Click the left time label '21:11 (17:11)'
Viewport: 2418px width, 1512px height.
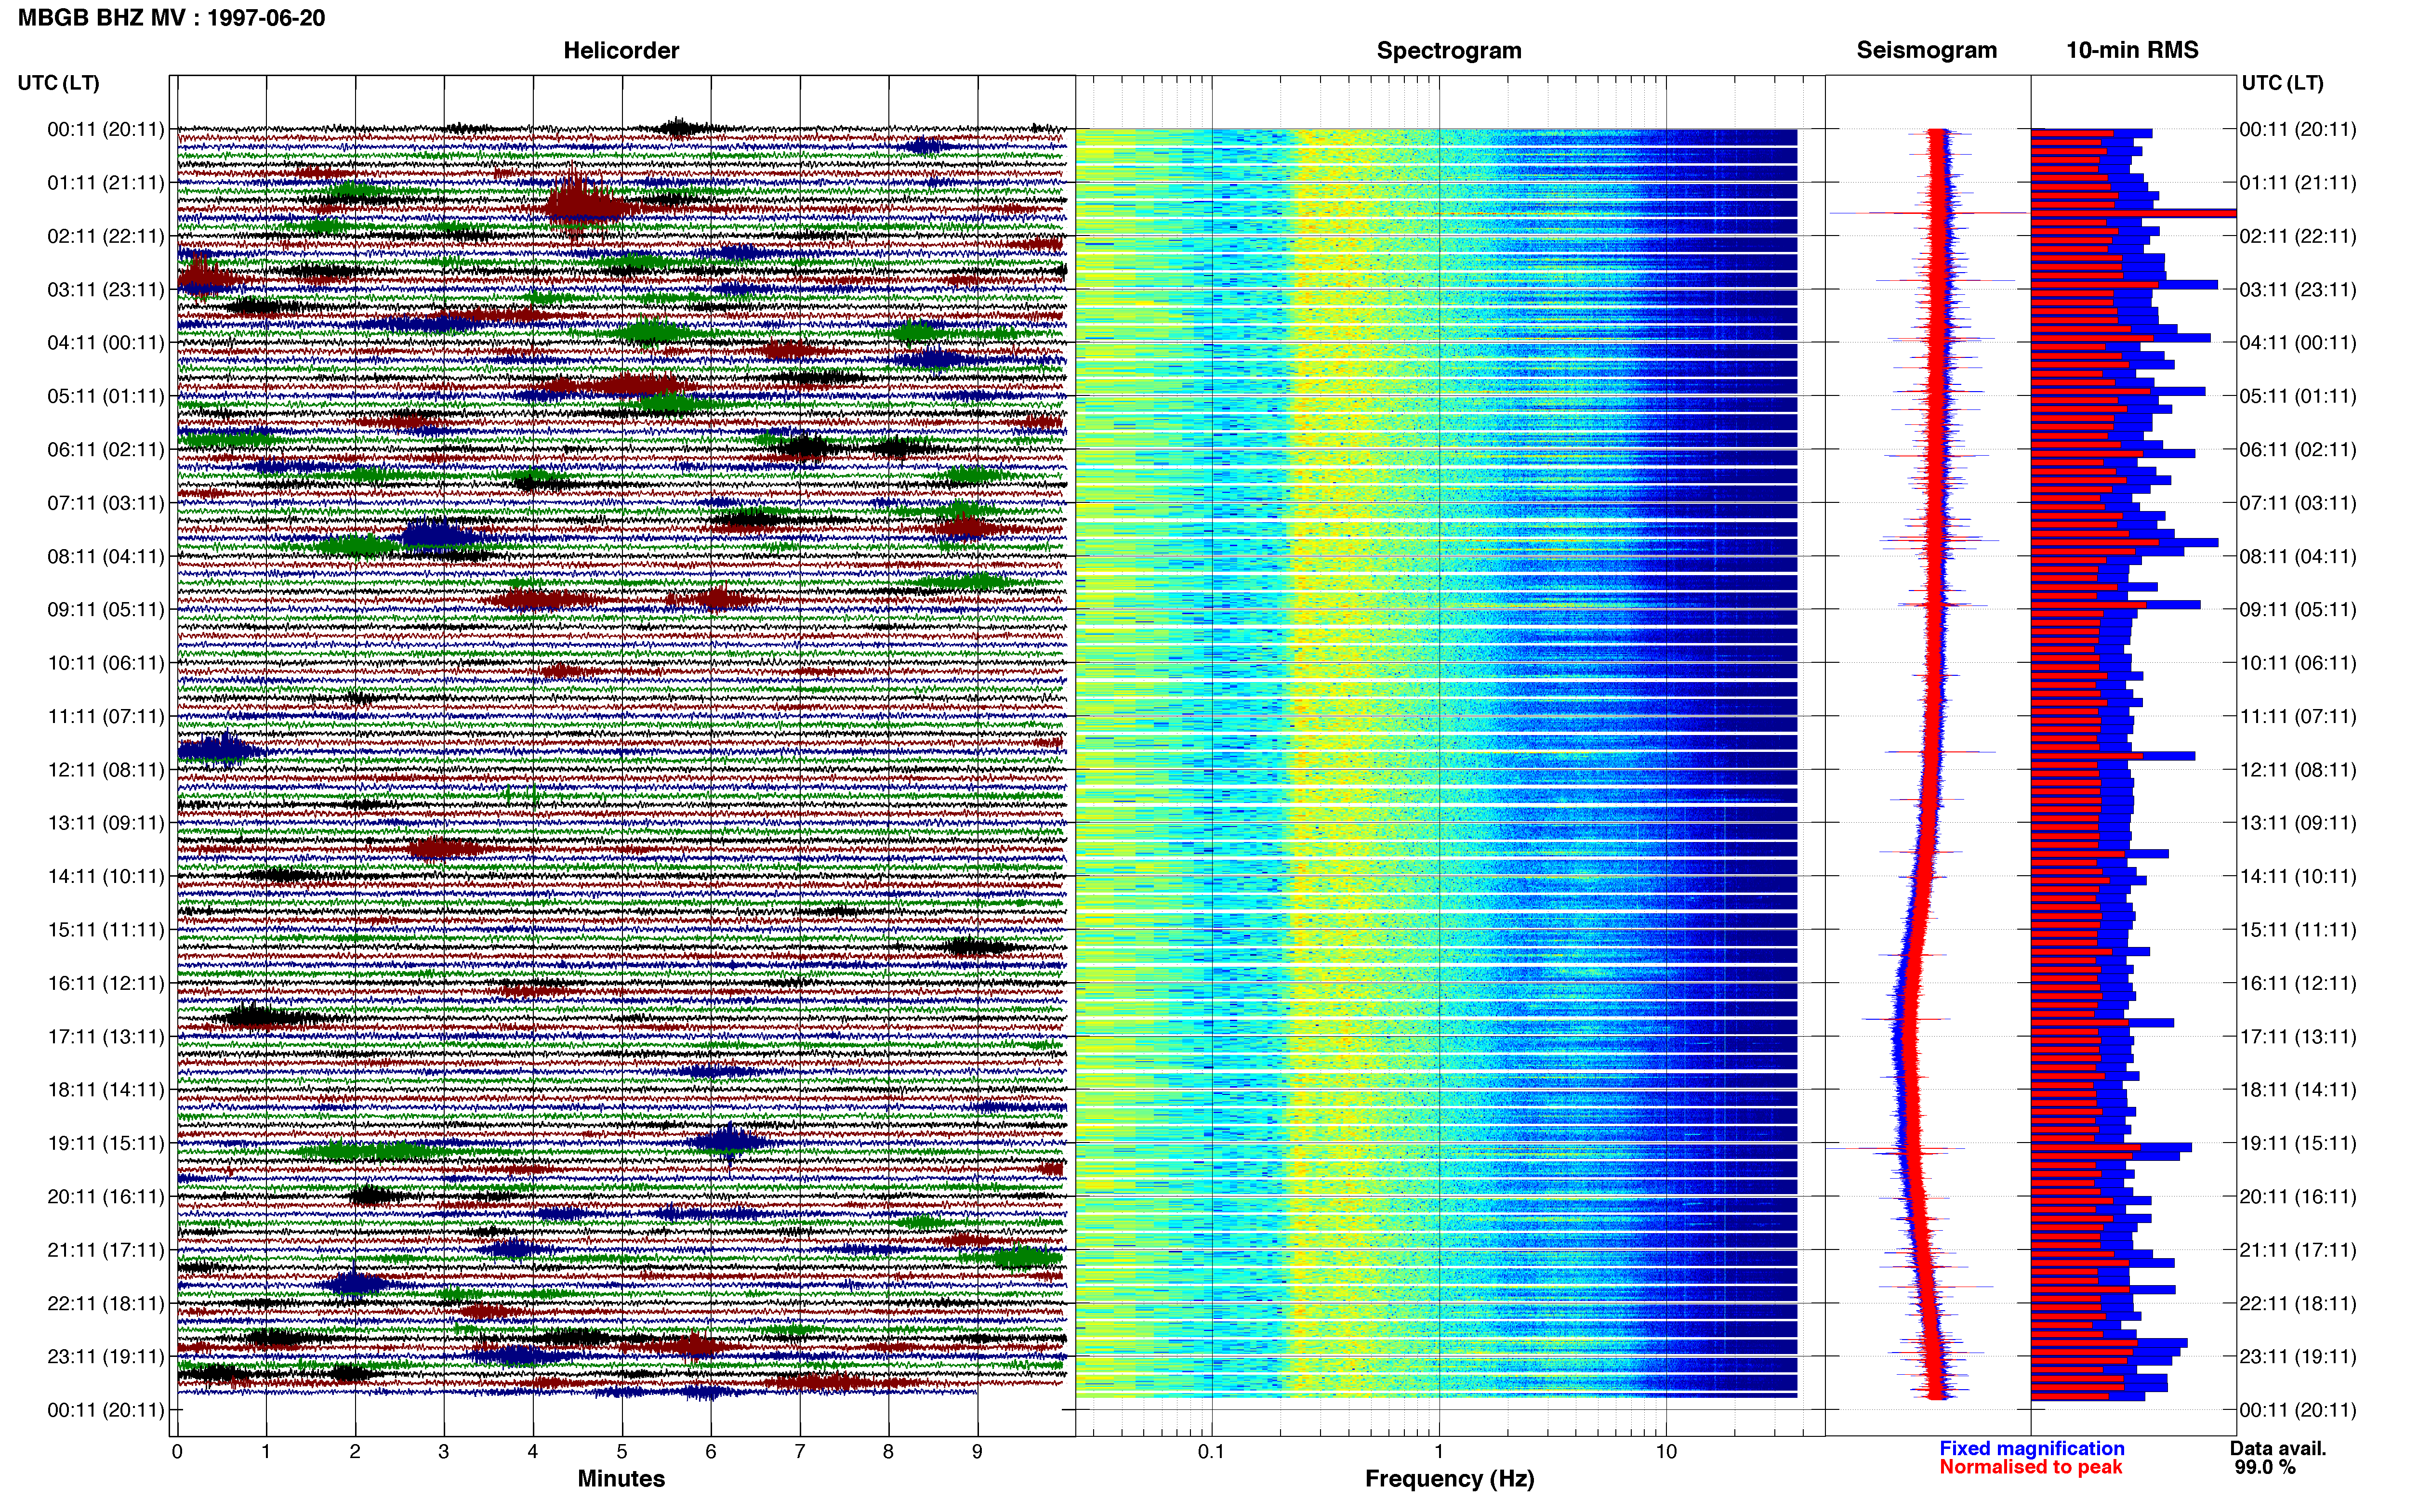pyautogui.click(x=106, y=1249)
